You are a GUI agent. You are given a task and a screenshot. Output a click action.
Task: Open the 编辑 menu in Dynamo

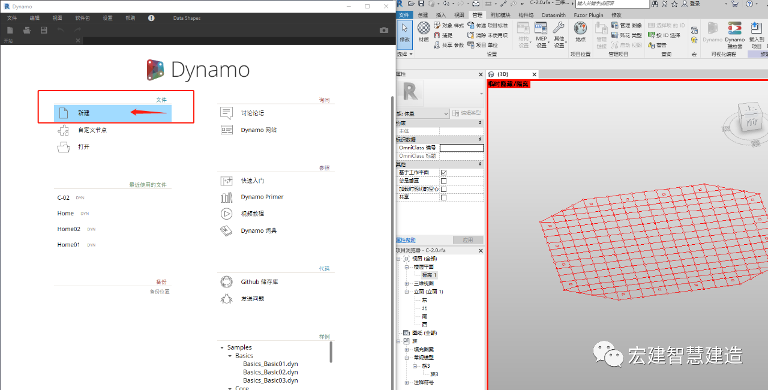click(x=35, y=18)
